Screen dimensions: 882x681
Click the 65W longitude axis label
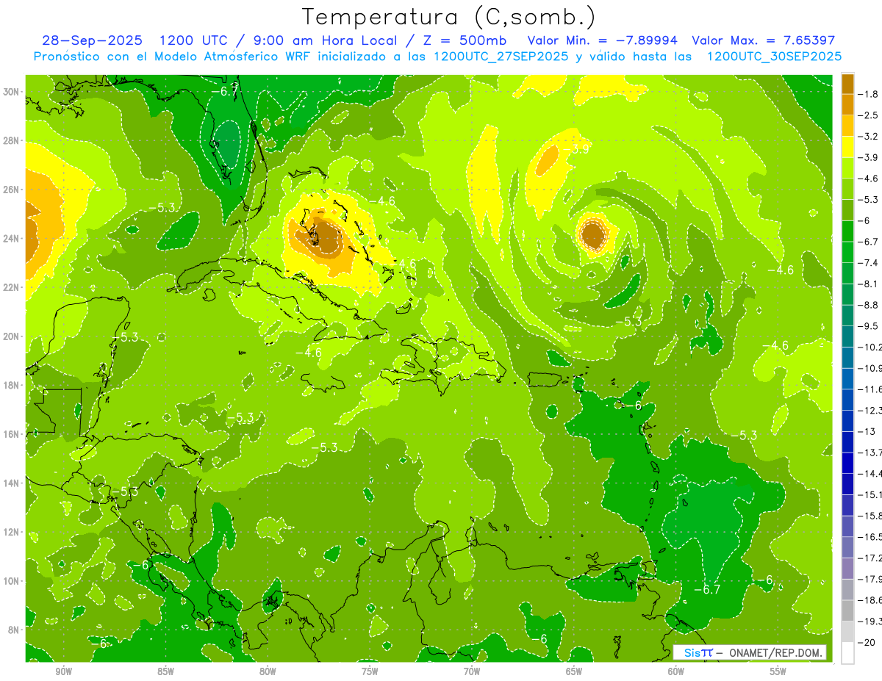574,671
